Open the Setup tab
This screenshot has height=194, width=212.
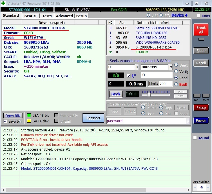81,16
